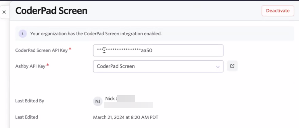Image resolution: width=299 pixels, height=128 pixels.
Task: Click the NJ user avatar
Action: pos(98,101)
